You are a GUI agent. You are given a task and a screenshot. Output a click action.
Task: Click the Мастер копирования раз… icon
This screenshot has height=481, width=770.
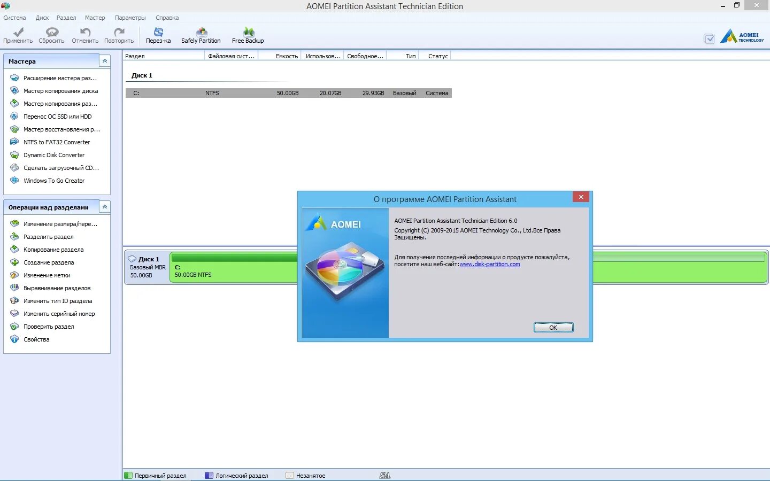14,104
